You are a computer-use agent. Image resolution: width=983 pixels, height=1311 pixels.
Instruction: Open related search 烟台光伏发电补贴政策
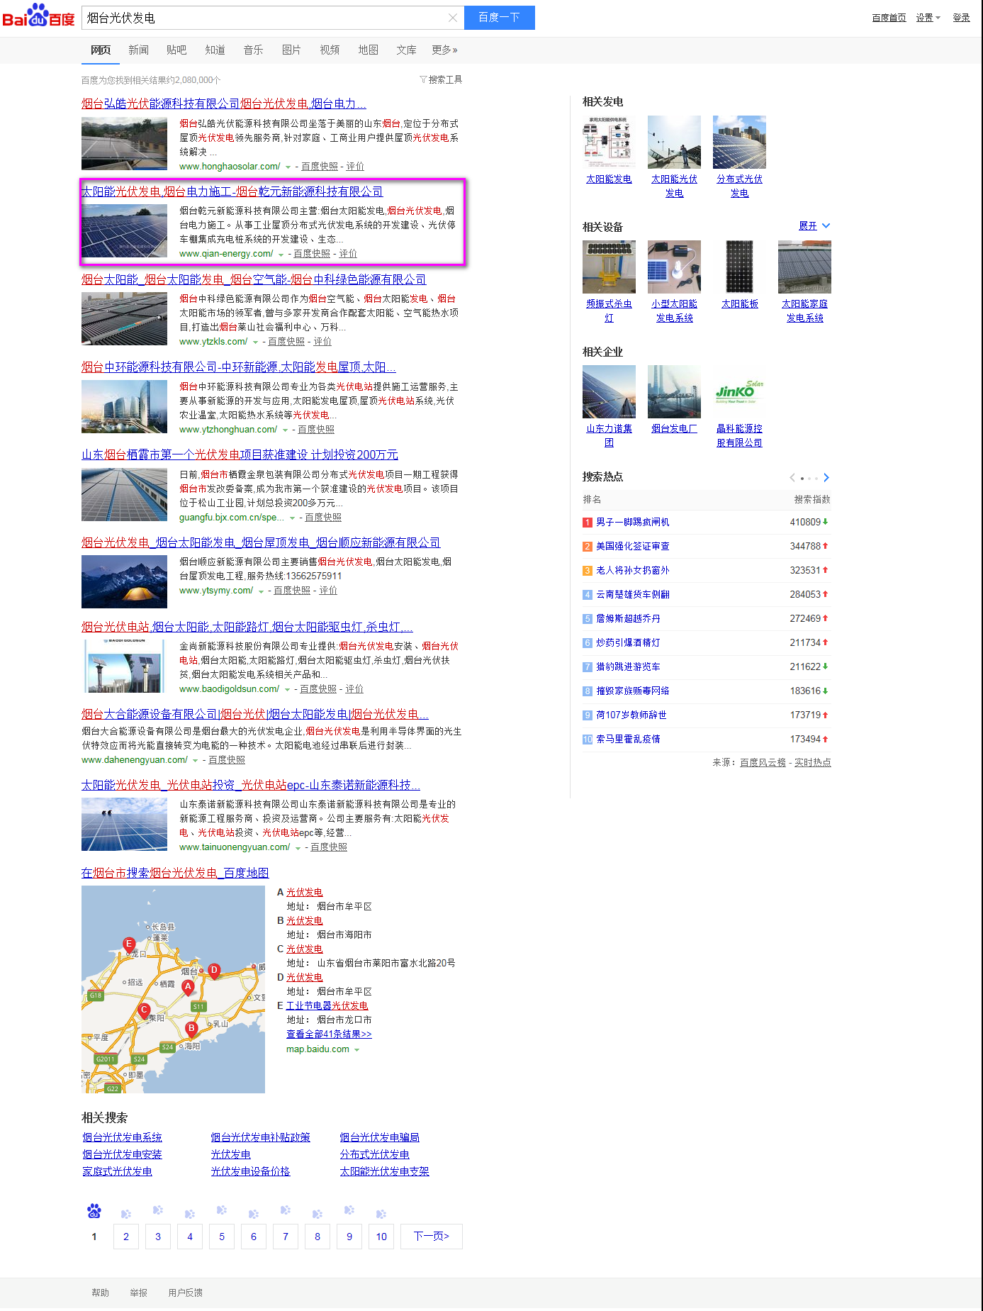coord(260,1137)
